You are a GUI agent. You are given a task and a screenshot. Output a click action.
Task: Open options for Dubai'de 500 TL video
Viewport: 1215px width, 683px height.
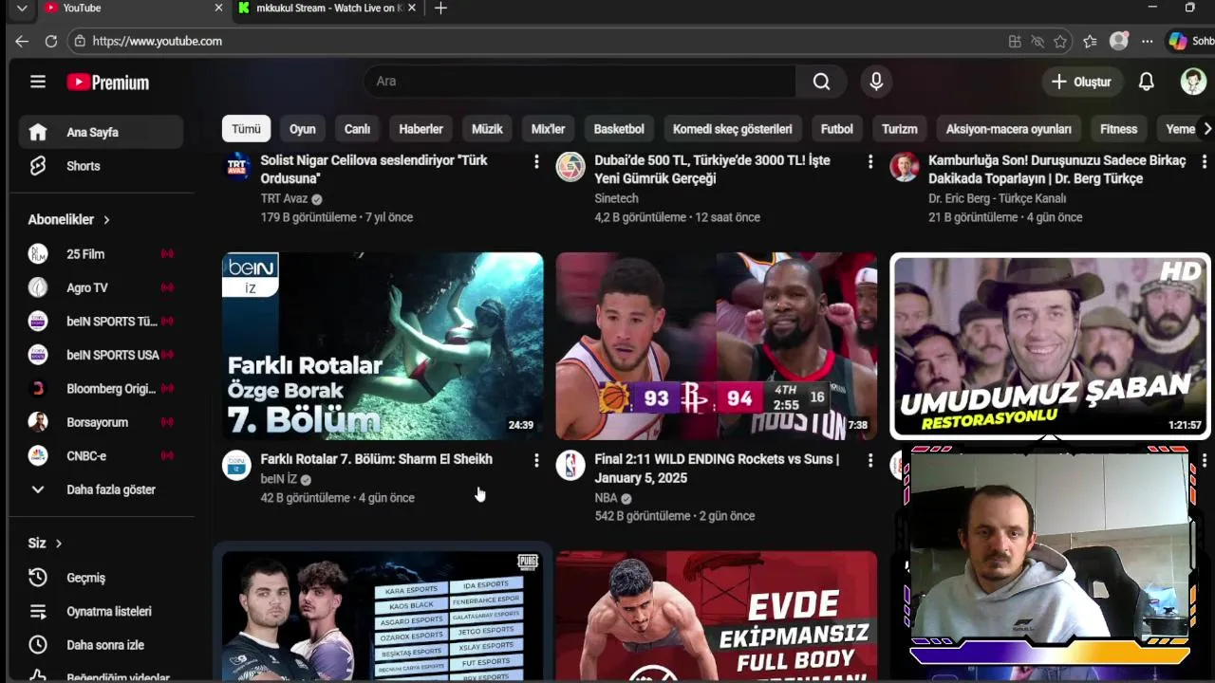point(870,162)
